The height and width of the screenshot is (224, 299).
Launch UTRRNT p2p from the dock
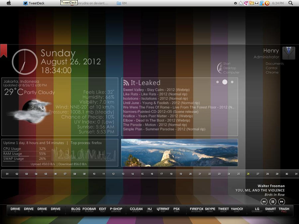[x=163, y=209]
